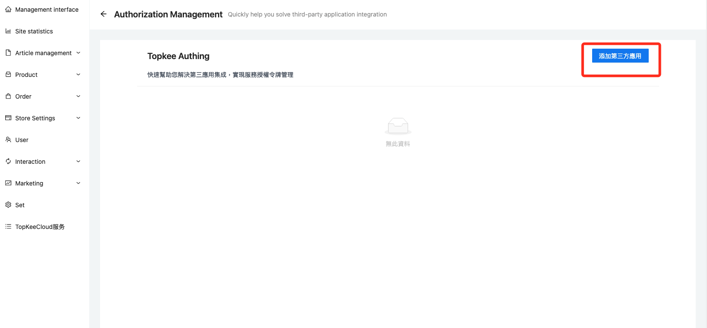Expand the Product submenu arrow

(x=78, y=74)
